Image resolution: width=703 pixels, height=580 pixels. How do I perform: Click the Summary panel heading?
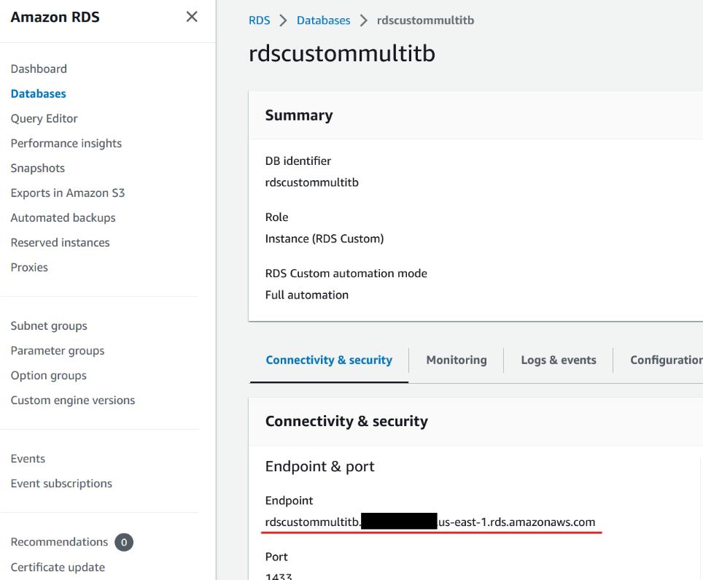[x=298, y=115]
